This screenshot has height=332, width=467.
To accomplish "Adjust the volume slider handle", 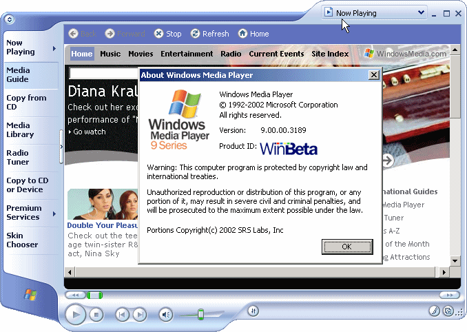I will (200, 314).
